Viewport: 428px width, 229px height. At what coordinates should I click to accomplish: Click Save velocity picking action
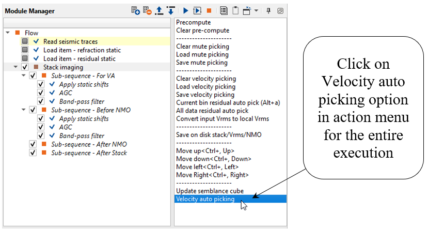click(x=205, y=95)
